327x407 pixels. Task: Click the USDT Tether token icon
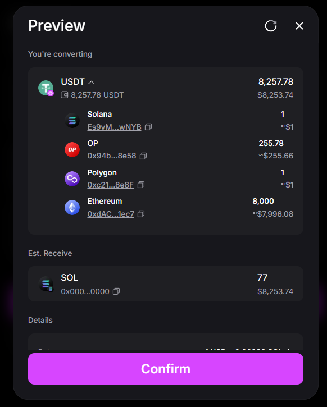click(46, 88)
